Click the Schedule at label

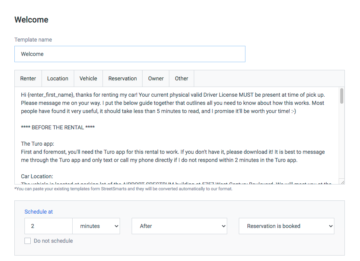[38, 212]
